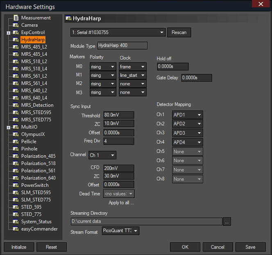
Task: Click the HydraHarp device icon in tree
Action: point(16,40)
